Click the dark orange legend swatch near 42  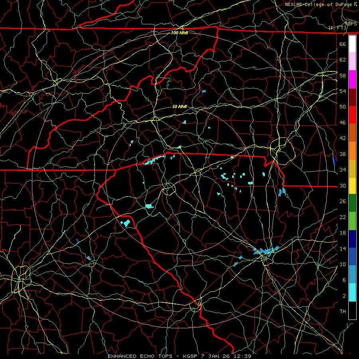[x=352, y=132]
